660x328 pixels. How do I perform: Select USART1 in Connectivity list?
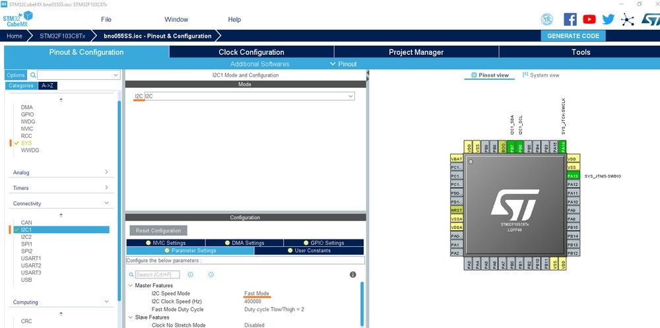pyautogui.click(x=31, y=258)
